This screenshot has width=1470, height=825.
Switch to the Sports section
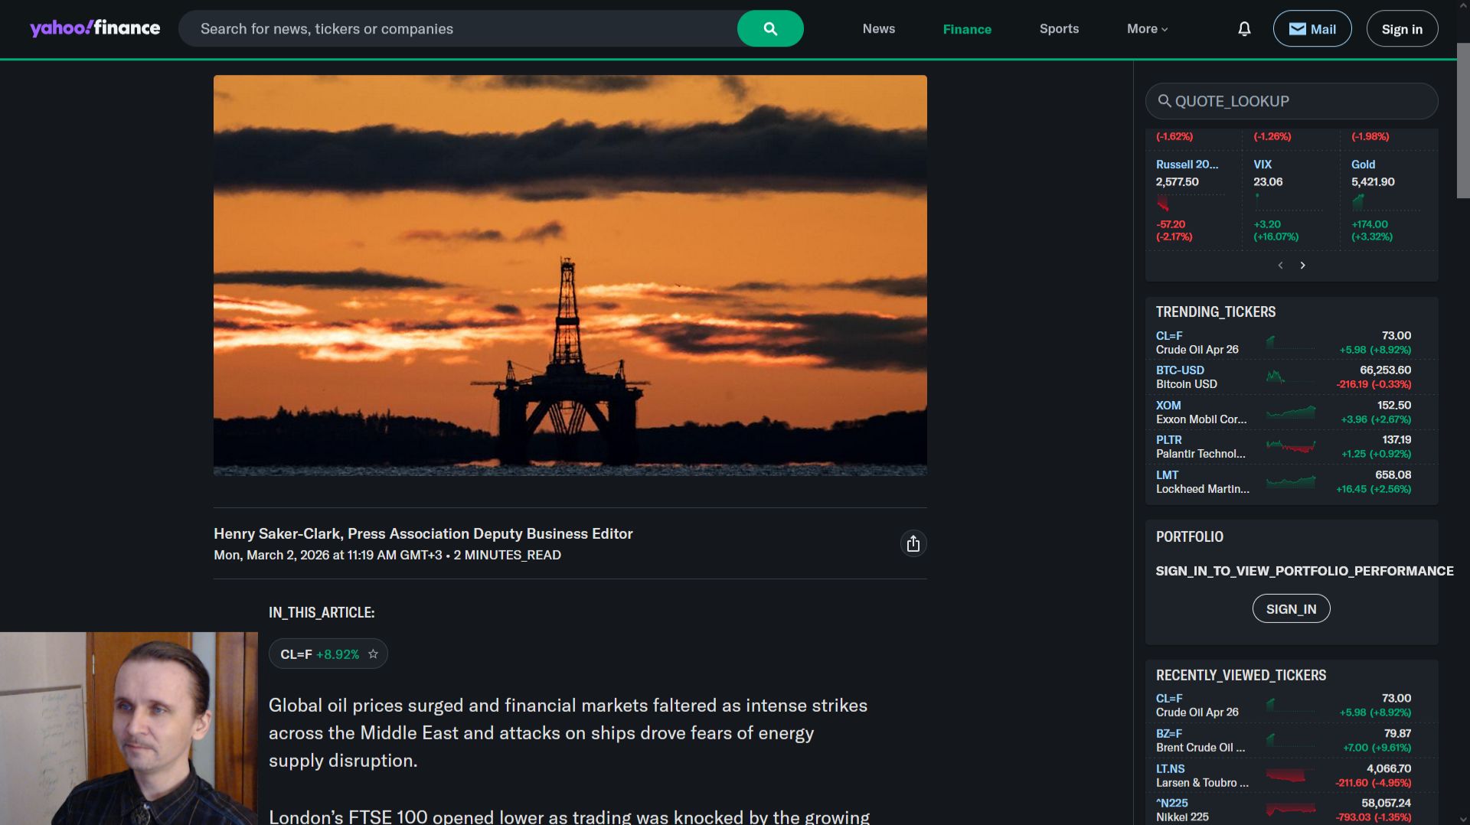click(1059, 28)
